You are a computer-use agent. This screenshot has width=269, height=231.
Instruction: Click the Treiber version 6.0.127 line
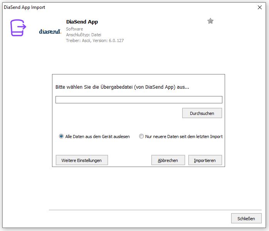tap(95, 40)
